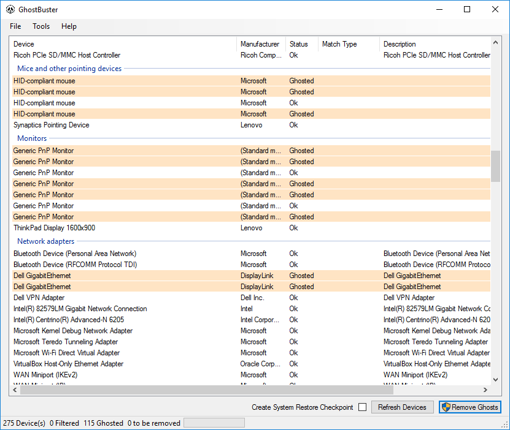Click the 'Oracle Corp...' manufacturer cell
Screen dimensions: 510x430
pyautogui.click(x=260, y=364)
